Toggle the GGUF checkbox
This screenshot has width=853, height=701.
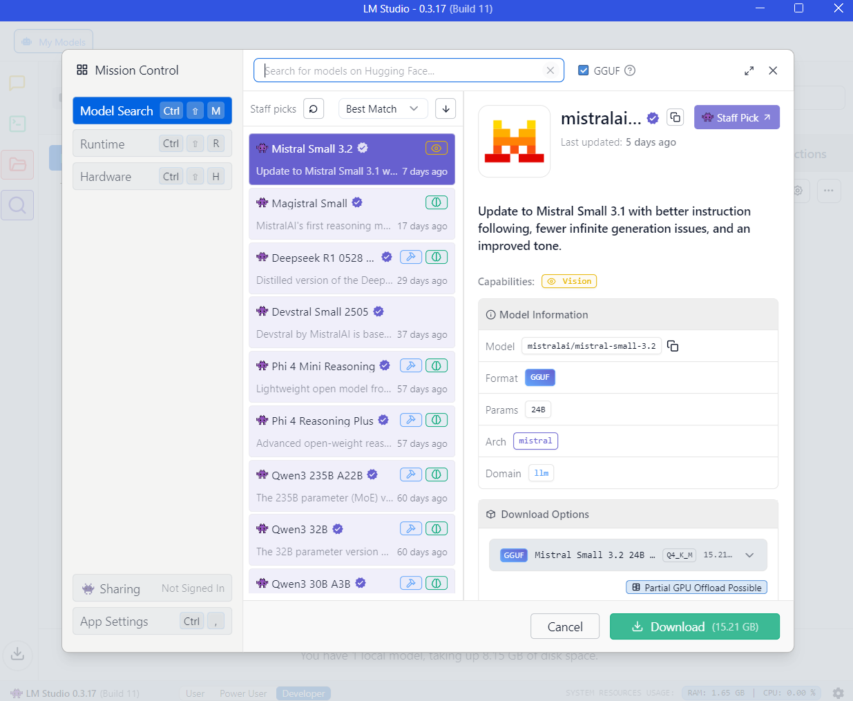point(584,70)
